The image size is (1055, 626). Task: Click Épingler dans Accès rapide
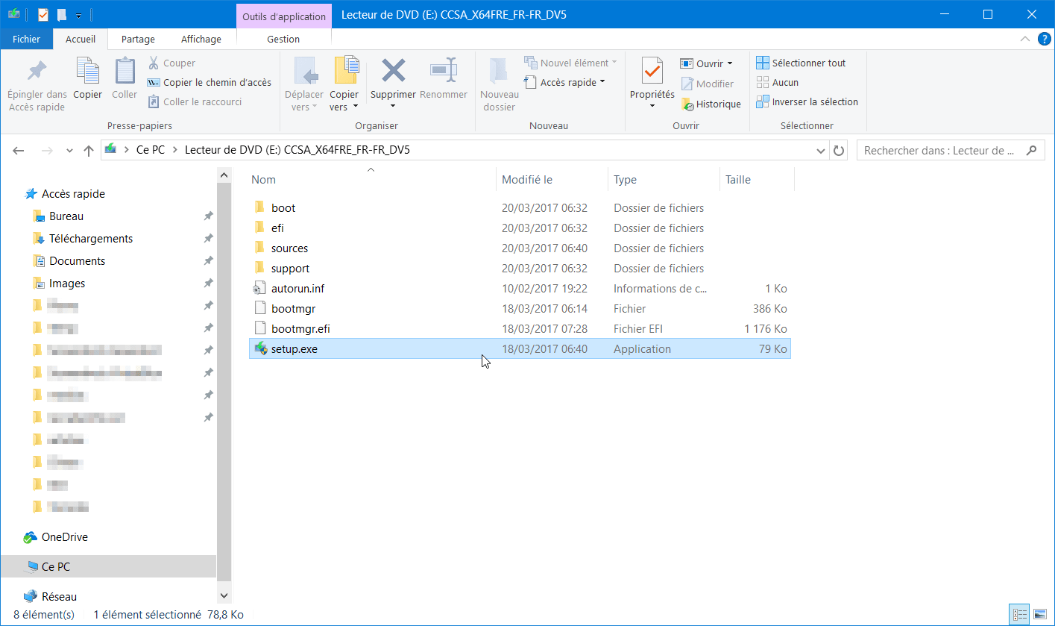37,84
